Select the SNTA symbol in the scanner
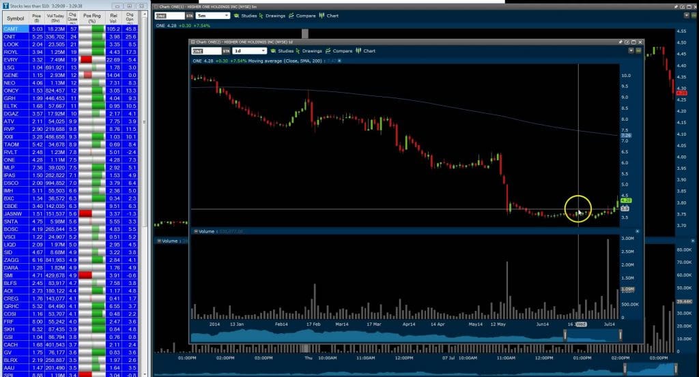Screen dimensions: 699x377 (11, 222)
